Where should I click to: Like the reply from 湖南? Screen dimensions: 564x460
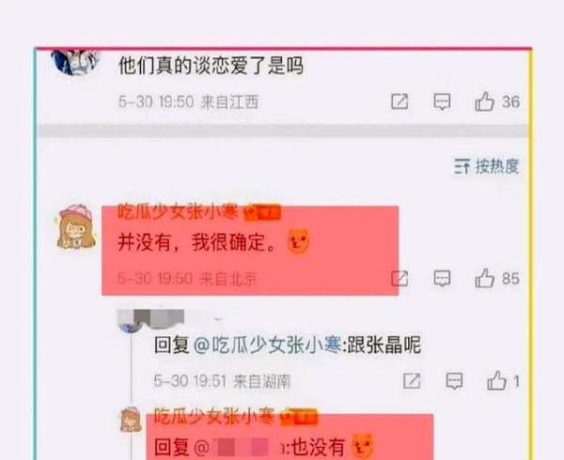[496, 381]
